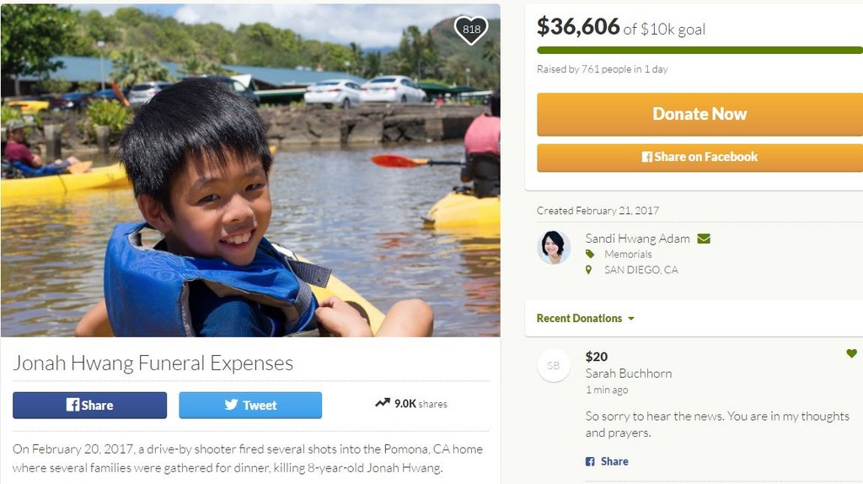This screenshot has height=484, width=863.
Task: Click the Share link under the donation comment
Action: coord(607,461)
